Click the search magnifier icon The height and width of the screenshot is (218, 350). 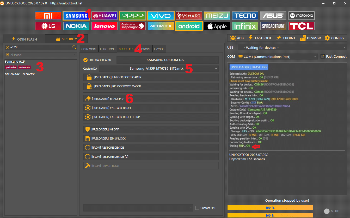click(x=74, y=47)
